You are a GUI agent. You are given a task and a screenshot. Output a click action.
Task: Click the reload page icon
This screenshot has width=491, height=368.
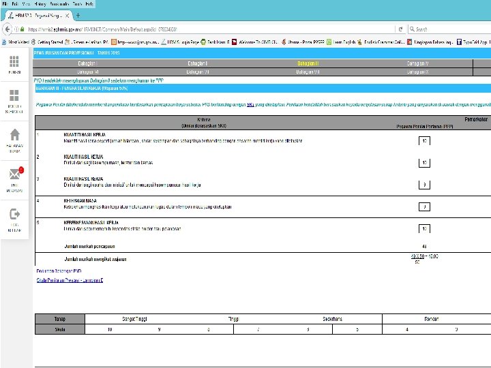click(400, 29)
